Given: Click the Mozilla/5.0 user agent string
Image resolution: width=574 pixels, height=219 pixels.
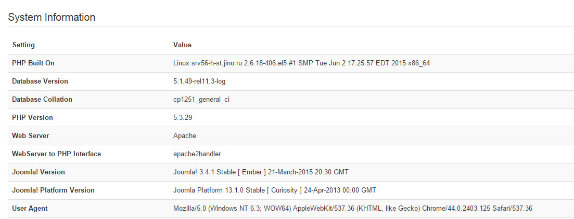Looking at the screenshot, I should pyautogui.click(x=352, y=209).
